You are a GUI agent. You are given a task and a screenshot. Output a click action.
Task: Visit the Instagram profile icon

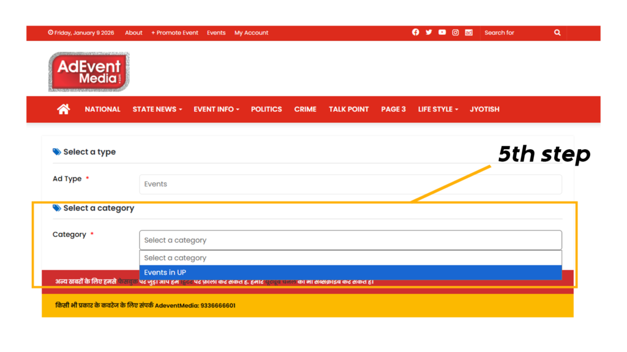456,32
